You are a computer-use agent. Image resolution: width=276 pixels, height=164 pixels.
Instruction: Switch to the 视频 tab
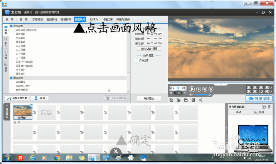(x=9, y=19)
